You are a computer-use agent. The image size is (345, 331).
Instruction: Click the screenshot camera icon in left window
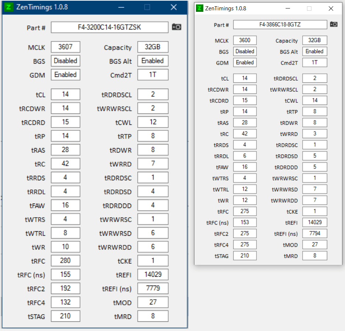pyautogui.click(x=176, y=27)
